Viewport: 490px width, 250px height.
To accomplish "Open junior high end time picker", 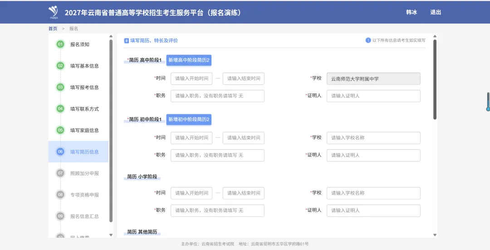I will point(244,138).
